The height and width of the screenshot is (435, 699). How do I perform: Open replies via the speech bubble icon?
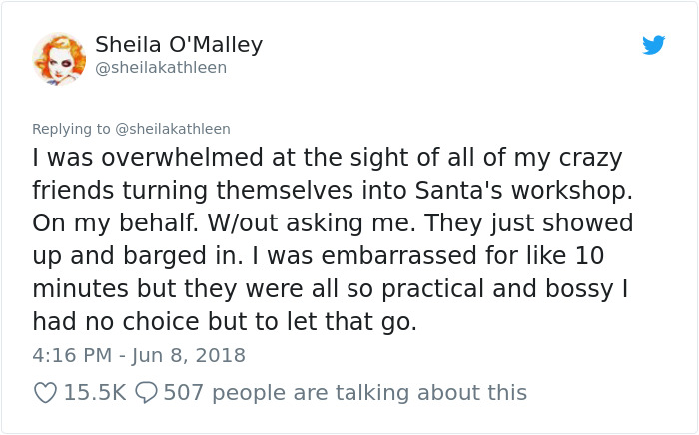click(x=145, y=393)
